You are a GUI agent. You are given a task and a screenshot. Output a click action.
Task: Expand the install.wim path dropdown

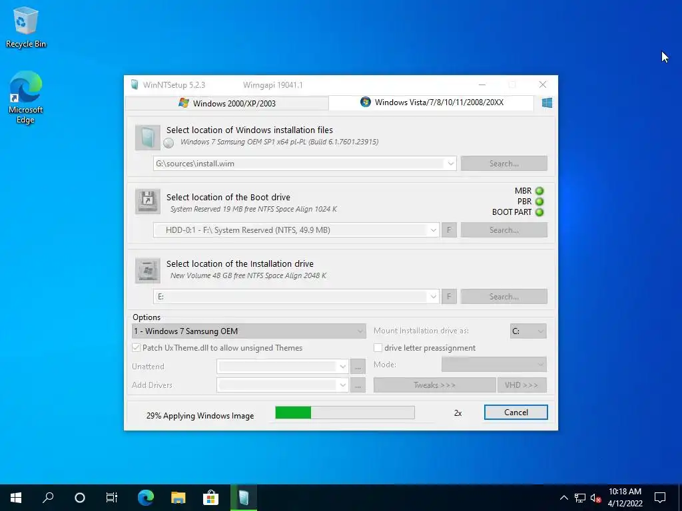[451, 164]
